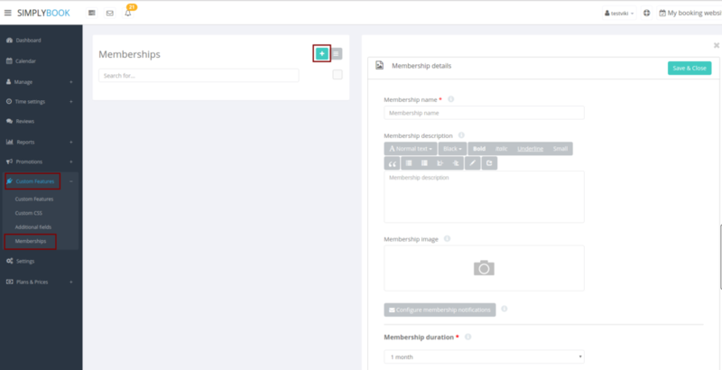The width and height of the screenshot is (722, 370).
Task: Open the hamburger menu next to SimplyBook logo
Action: (x=7, y=13)
